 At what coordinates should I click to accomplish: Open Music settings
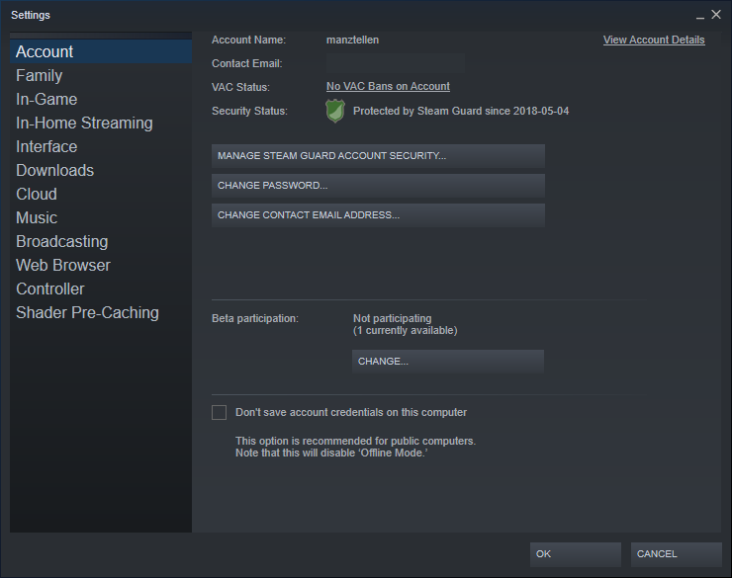tap(100, 217)
